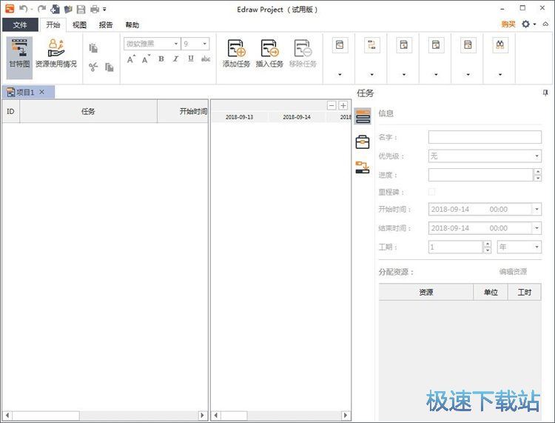Click the 名字 name input field
555x423 pixels.
pyautogui.click(x=485, y=137)
